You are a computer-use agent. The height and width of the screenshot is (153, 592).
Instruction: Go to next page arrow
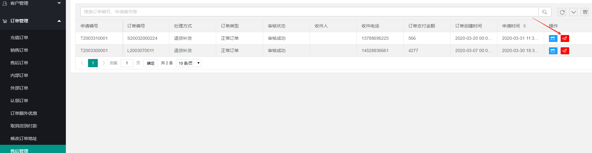104,63
